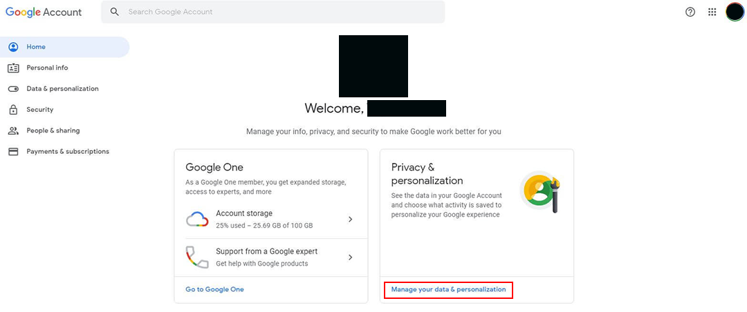The height and width of the screenshot is (312, 747).
Task: Expand Support from a Google expert chevron
Action: point(350,257)
